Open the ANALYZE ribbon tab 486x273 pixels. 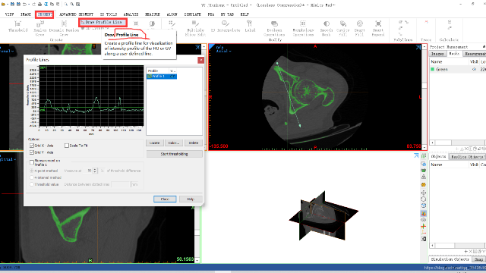coord(131,14)
